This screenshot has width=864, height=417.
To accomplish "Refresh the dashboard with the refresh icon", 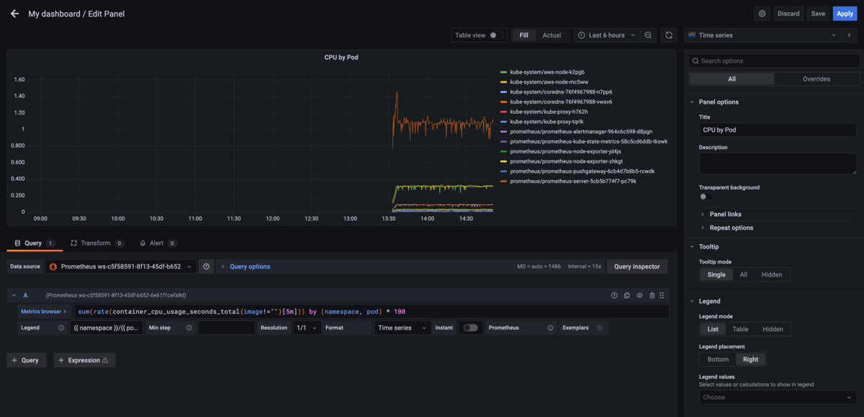I will pyautogui.click(x=669, y=35).
